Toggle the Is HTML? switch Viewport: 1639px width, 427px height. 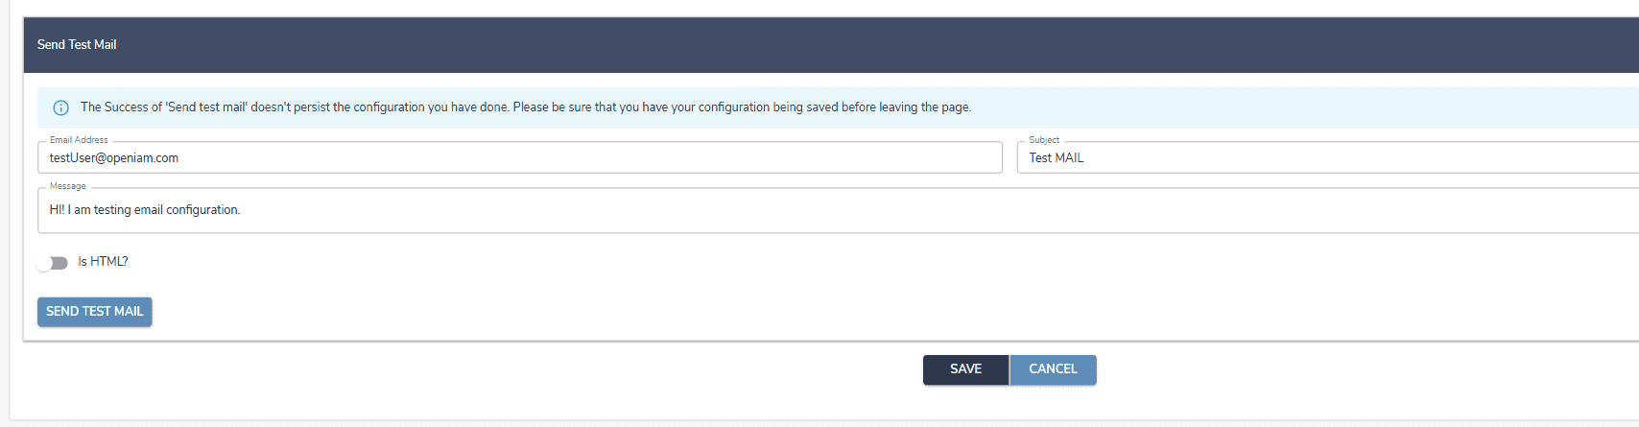tap(53, 263)
